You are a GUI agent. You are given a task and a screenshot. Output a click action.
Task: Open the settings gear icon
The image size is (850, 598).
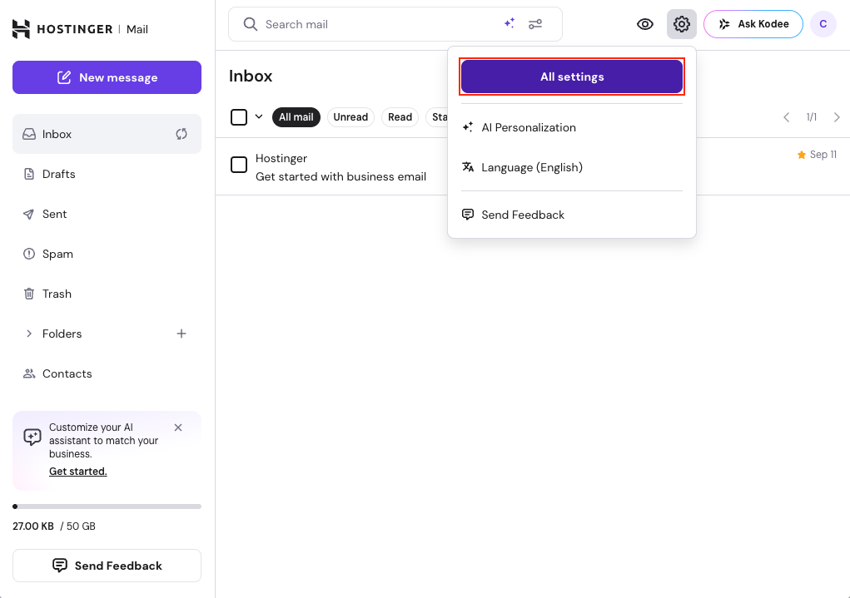tap(681, 24)
